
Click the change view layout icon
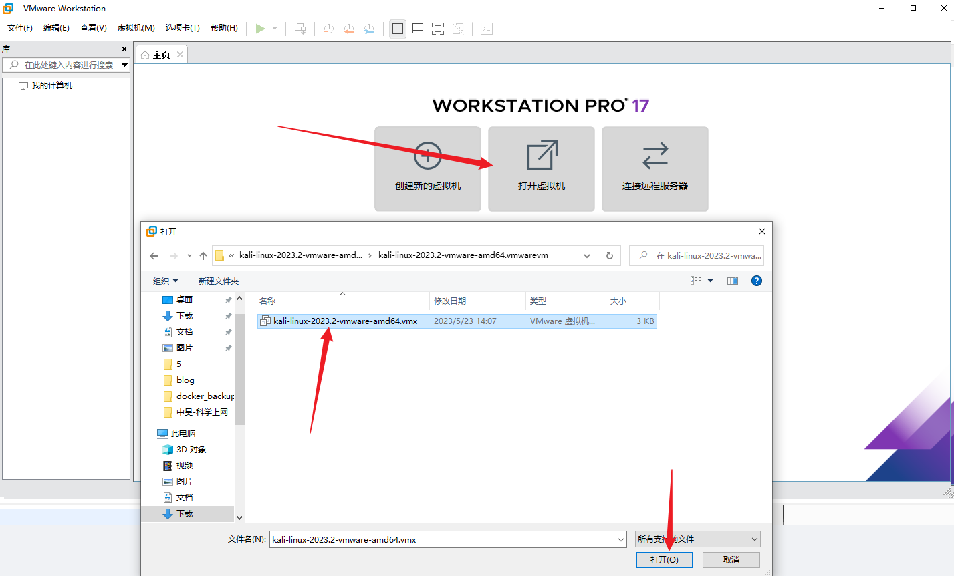(696, 281)
